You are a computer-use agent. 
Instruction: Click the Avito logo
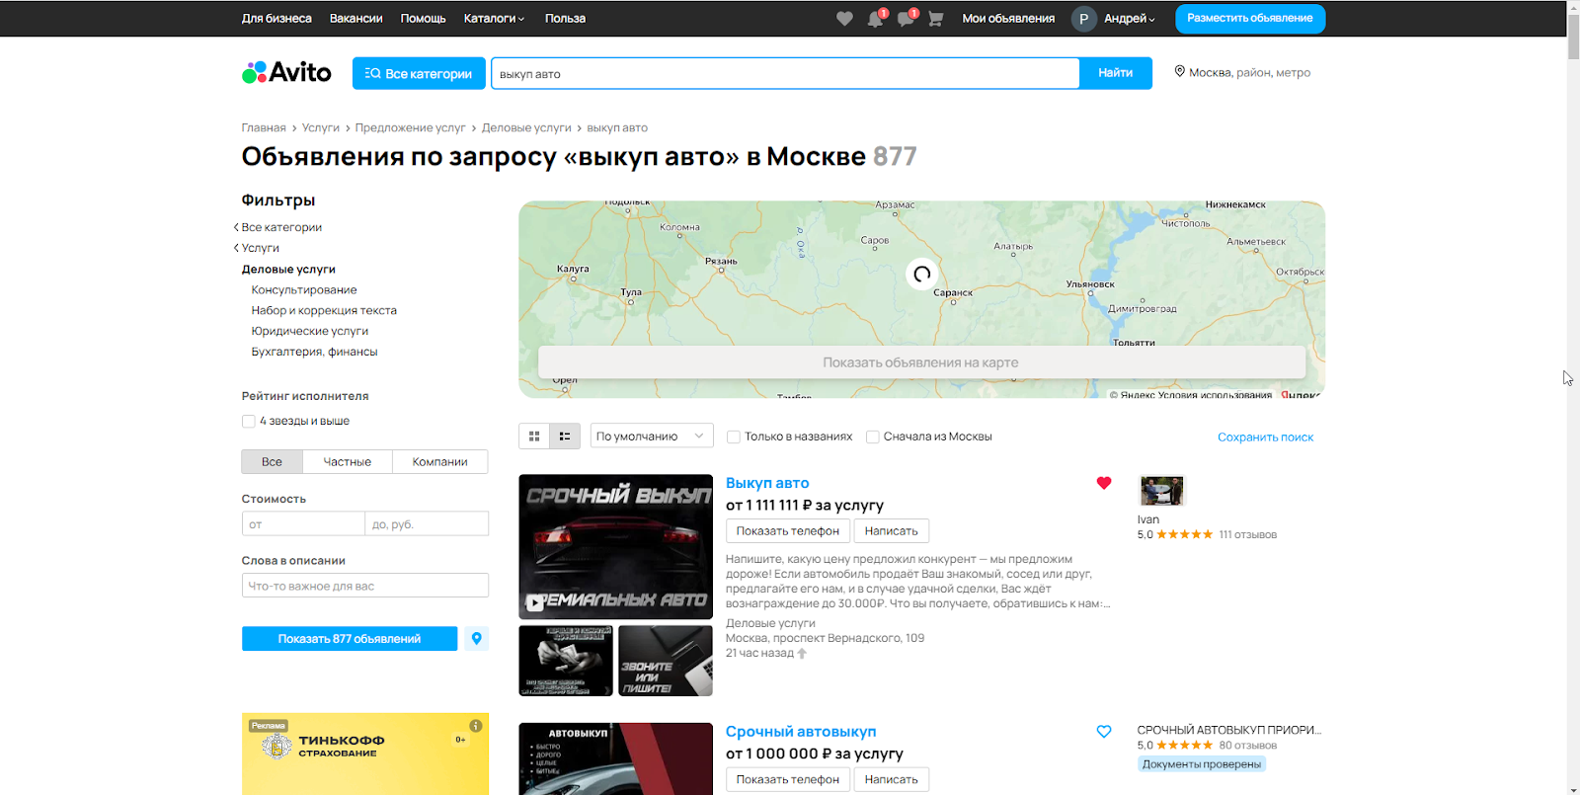[x=286, y=72]
